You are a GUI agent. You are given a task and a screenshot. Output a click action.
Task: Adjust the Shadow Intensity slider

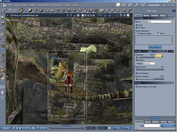[150, 79]
